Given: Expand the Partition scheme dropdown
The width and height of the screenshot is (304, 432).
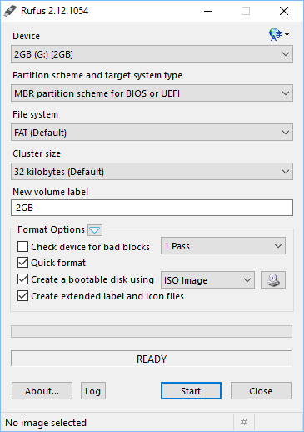Looking at the screenshot, I should tap(152, 93).
